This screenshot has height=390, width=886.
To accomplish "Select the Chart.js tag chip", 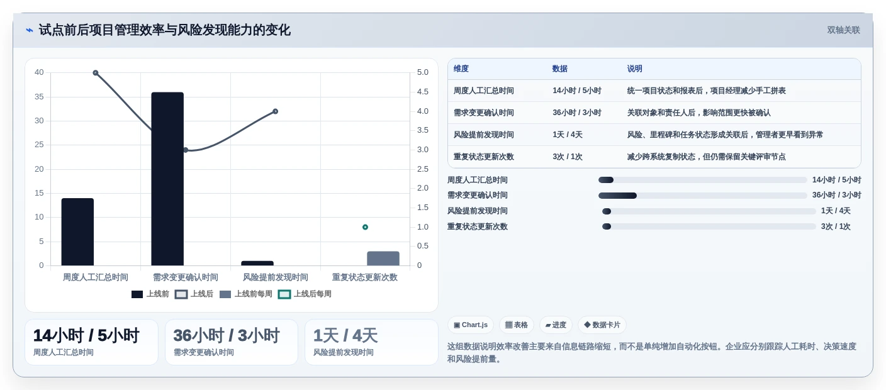I will click(x=471, y=325).
